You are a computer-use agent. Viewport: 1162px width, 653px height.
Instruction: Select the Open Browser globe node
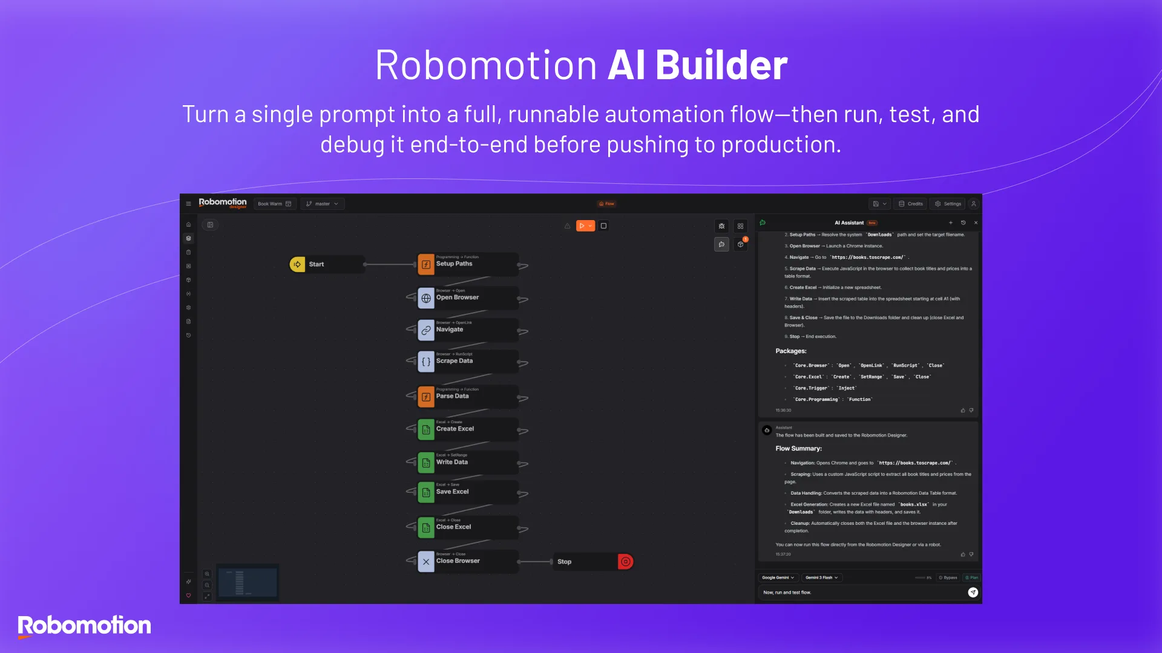[x=467, y=297]
